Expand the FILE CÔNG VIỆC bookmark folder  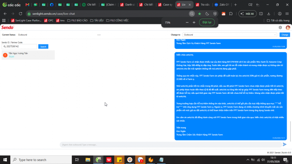[117, 20]
